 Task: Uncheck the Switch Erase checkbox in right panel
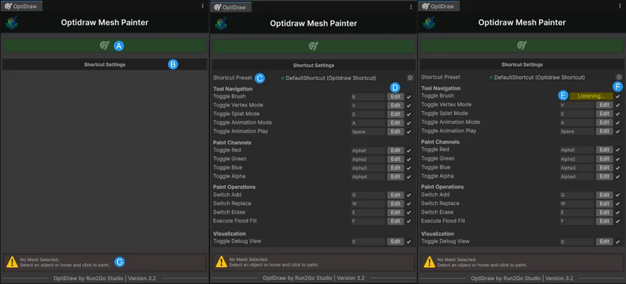coord(618,212)
